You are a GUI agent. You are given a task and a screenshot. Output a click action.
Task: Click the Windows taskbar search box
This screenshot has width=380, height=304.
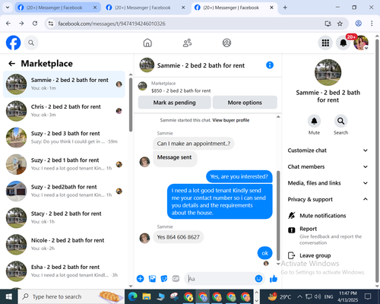(x=71, y=296)
